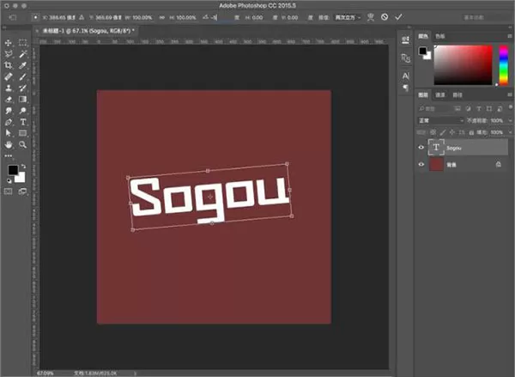The height and width of the screenshot is (377, 515).
Task: Open the layer fill slider dropdown
Action: tap(510, 132)
